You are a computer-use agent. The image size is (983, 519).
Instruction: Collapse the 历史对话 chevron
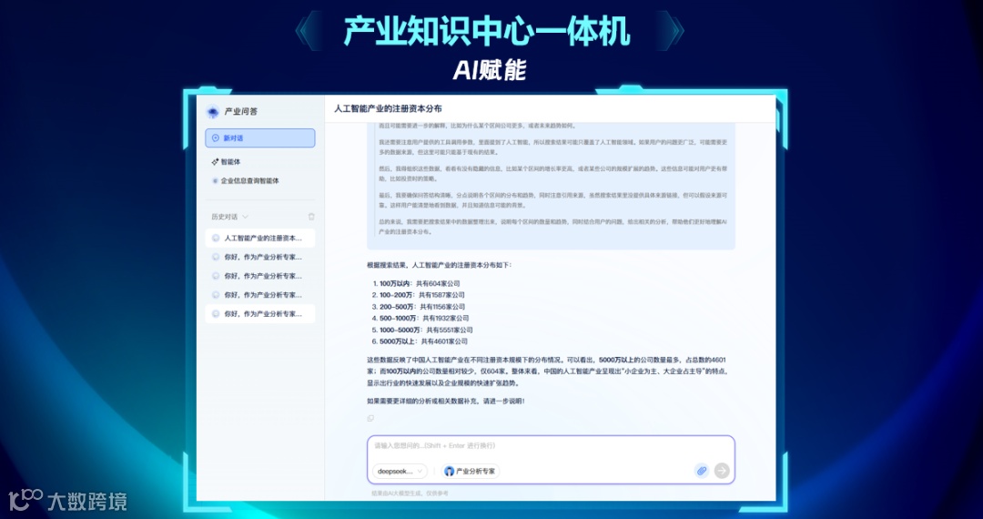click(245, 217)
